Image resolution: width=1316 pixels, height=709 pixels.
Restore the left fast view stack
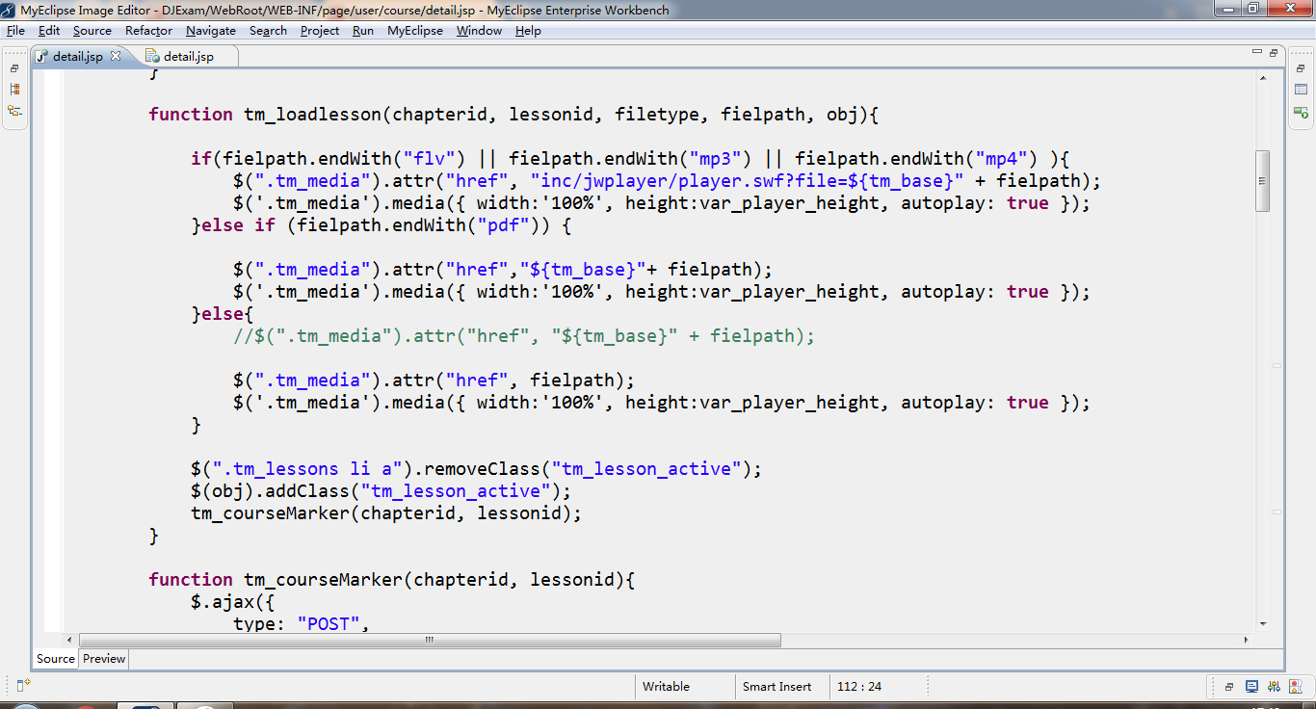(x=14, y=68)
